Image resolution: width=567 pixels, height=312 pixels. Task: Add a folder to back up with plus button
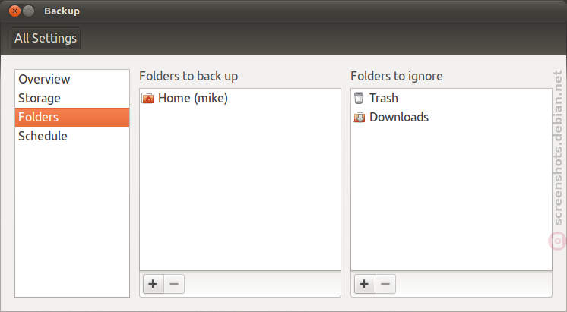tap(154, 284)
